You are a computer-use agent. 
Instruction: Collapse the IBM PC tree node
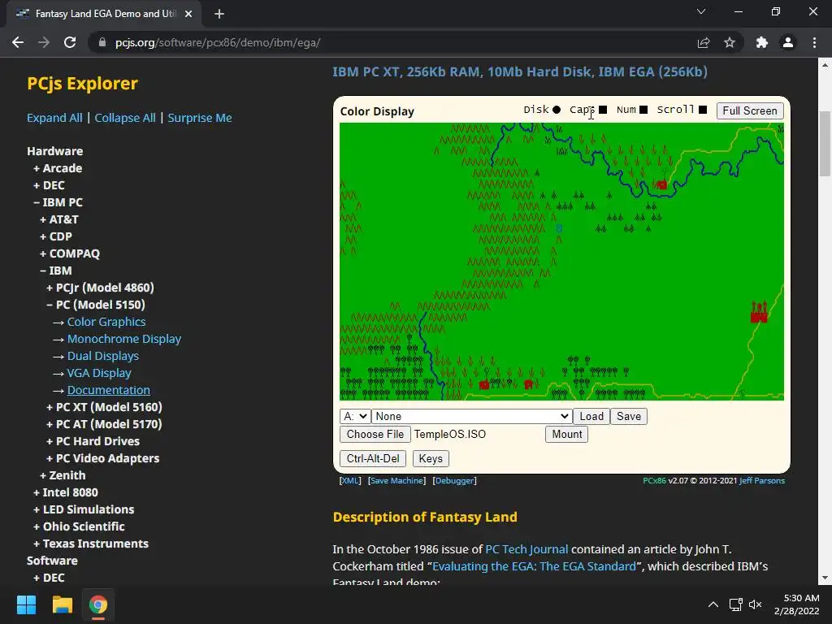(x=58, y=202)
